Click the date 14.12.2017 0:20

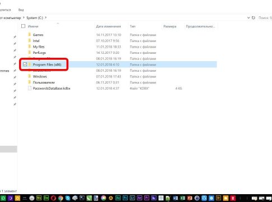[108, 53]
